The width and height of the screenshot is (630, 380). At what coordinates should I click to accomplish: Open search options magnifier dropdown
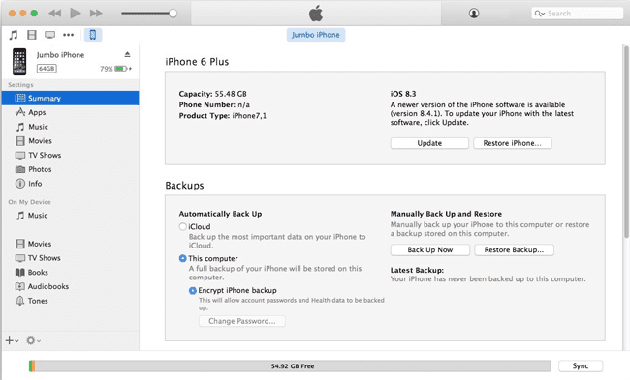coord(540,14)
